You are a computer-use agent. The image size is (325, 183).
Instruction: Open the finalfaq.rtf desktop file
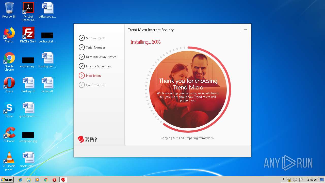pyautogui.click(x=28, y=85)
